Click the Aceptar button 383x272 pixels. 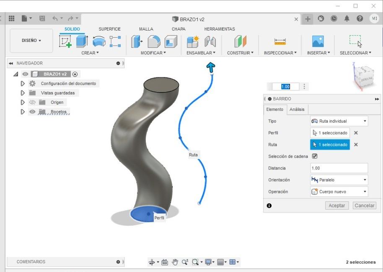click(336, 205)
